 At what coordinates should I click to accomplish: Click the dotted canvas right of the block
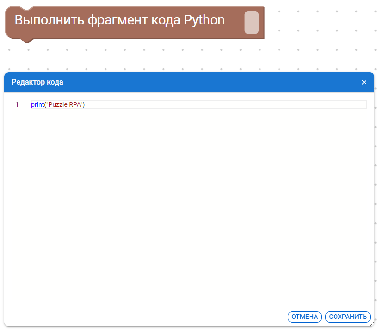pyautogui.click(x=319, y=28)
